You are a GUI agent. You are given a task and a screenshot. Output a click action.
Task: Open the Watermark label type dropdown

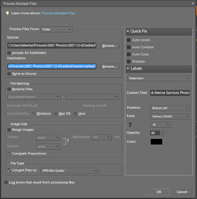coord(158,78)
